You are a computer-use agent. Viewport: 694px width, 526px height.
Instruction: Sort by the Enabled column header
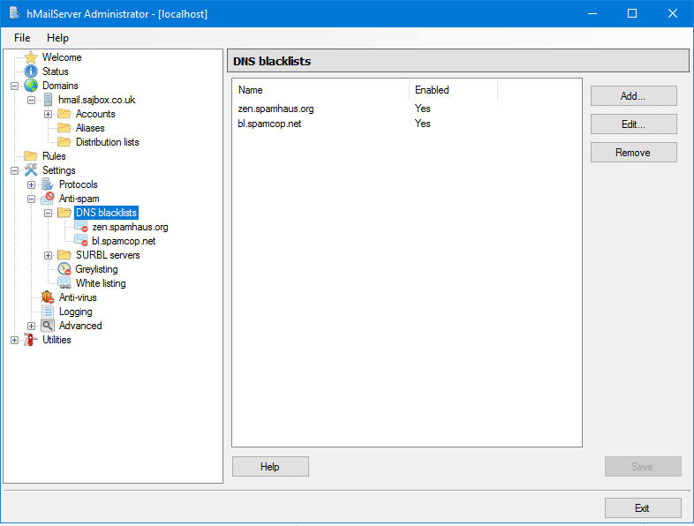(453, 90)
